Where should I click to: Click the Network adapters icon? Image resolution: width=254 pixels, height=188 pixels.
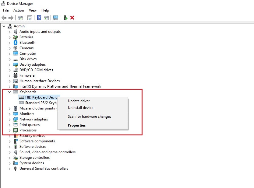[x=16, y=119]
